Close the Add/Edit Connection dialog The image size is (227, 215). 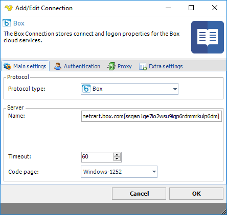pos(215,8)
